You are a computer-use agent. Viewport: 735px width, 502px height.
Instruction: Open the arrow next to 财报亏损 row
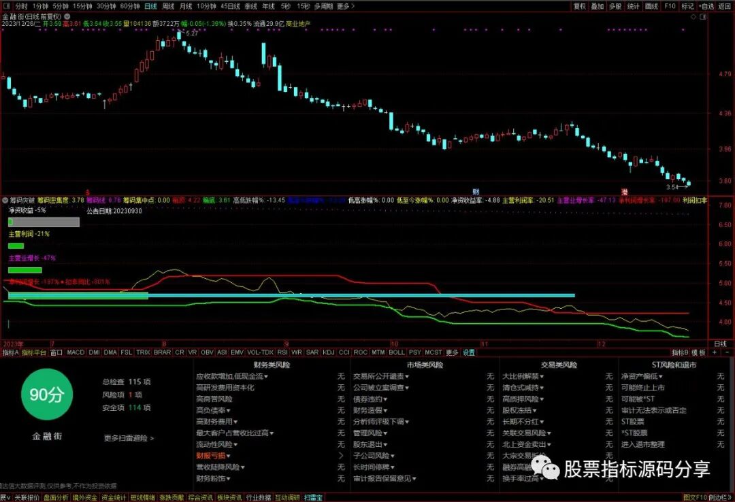341,456
